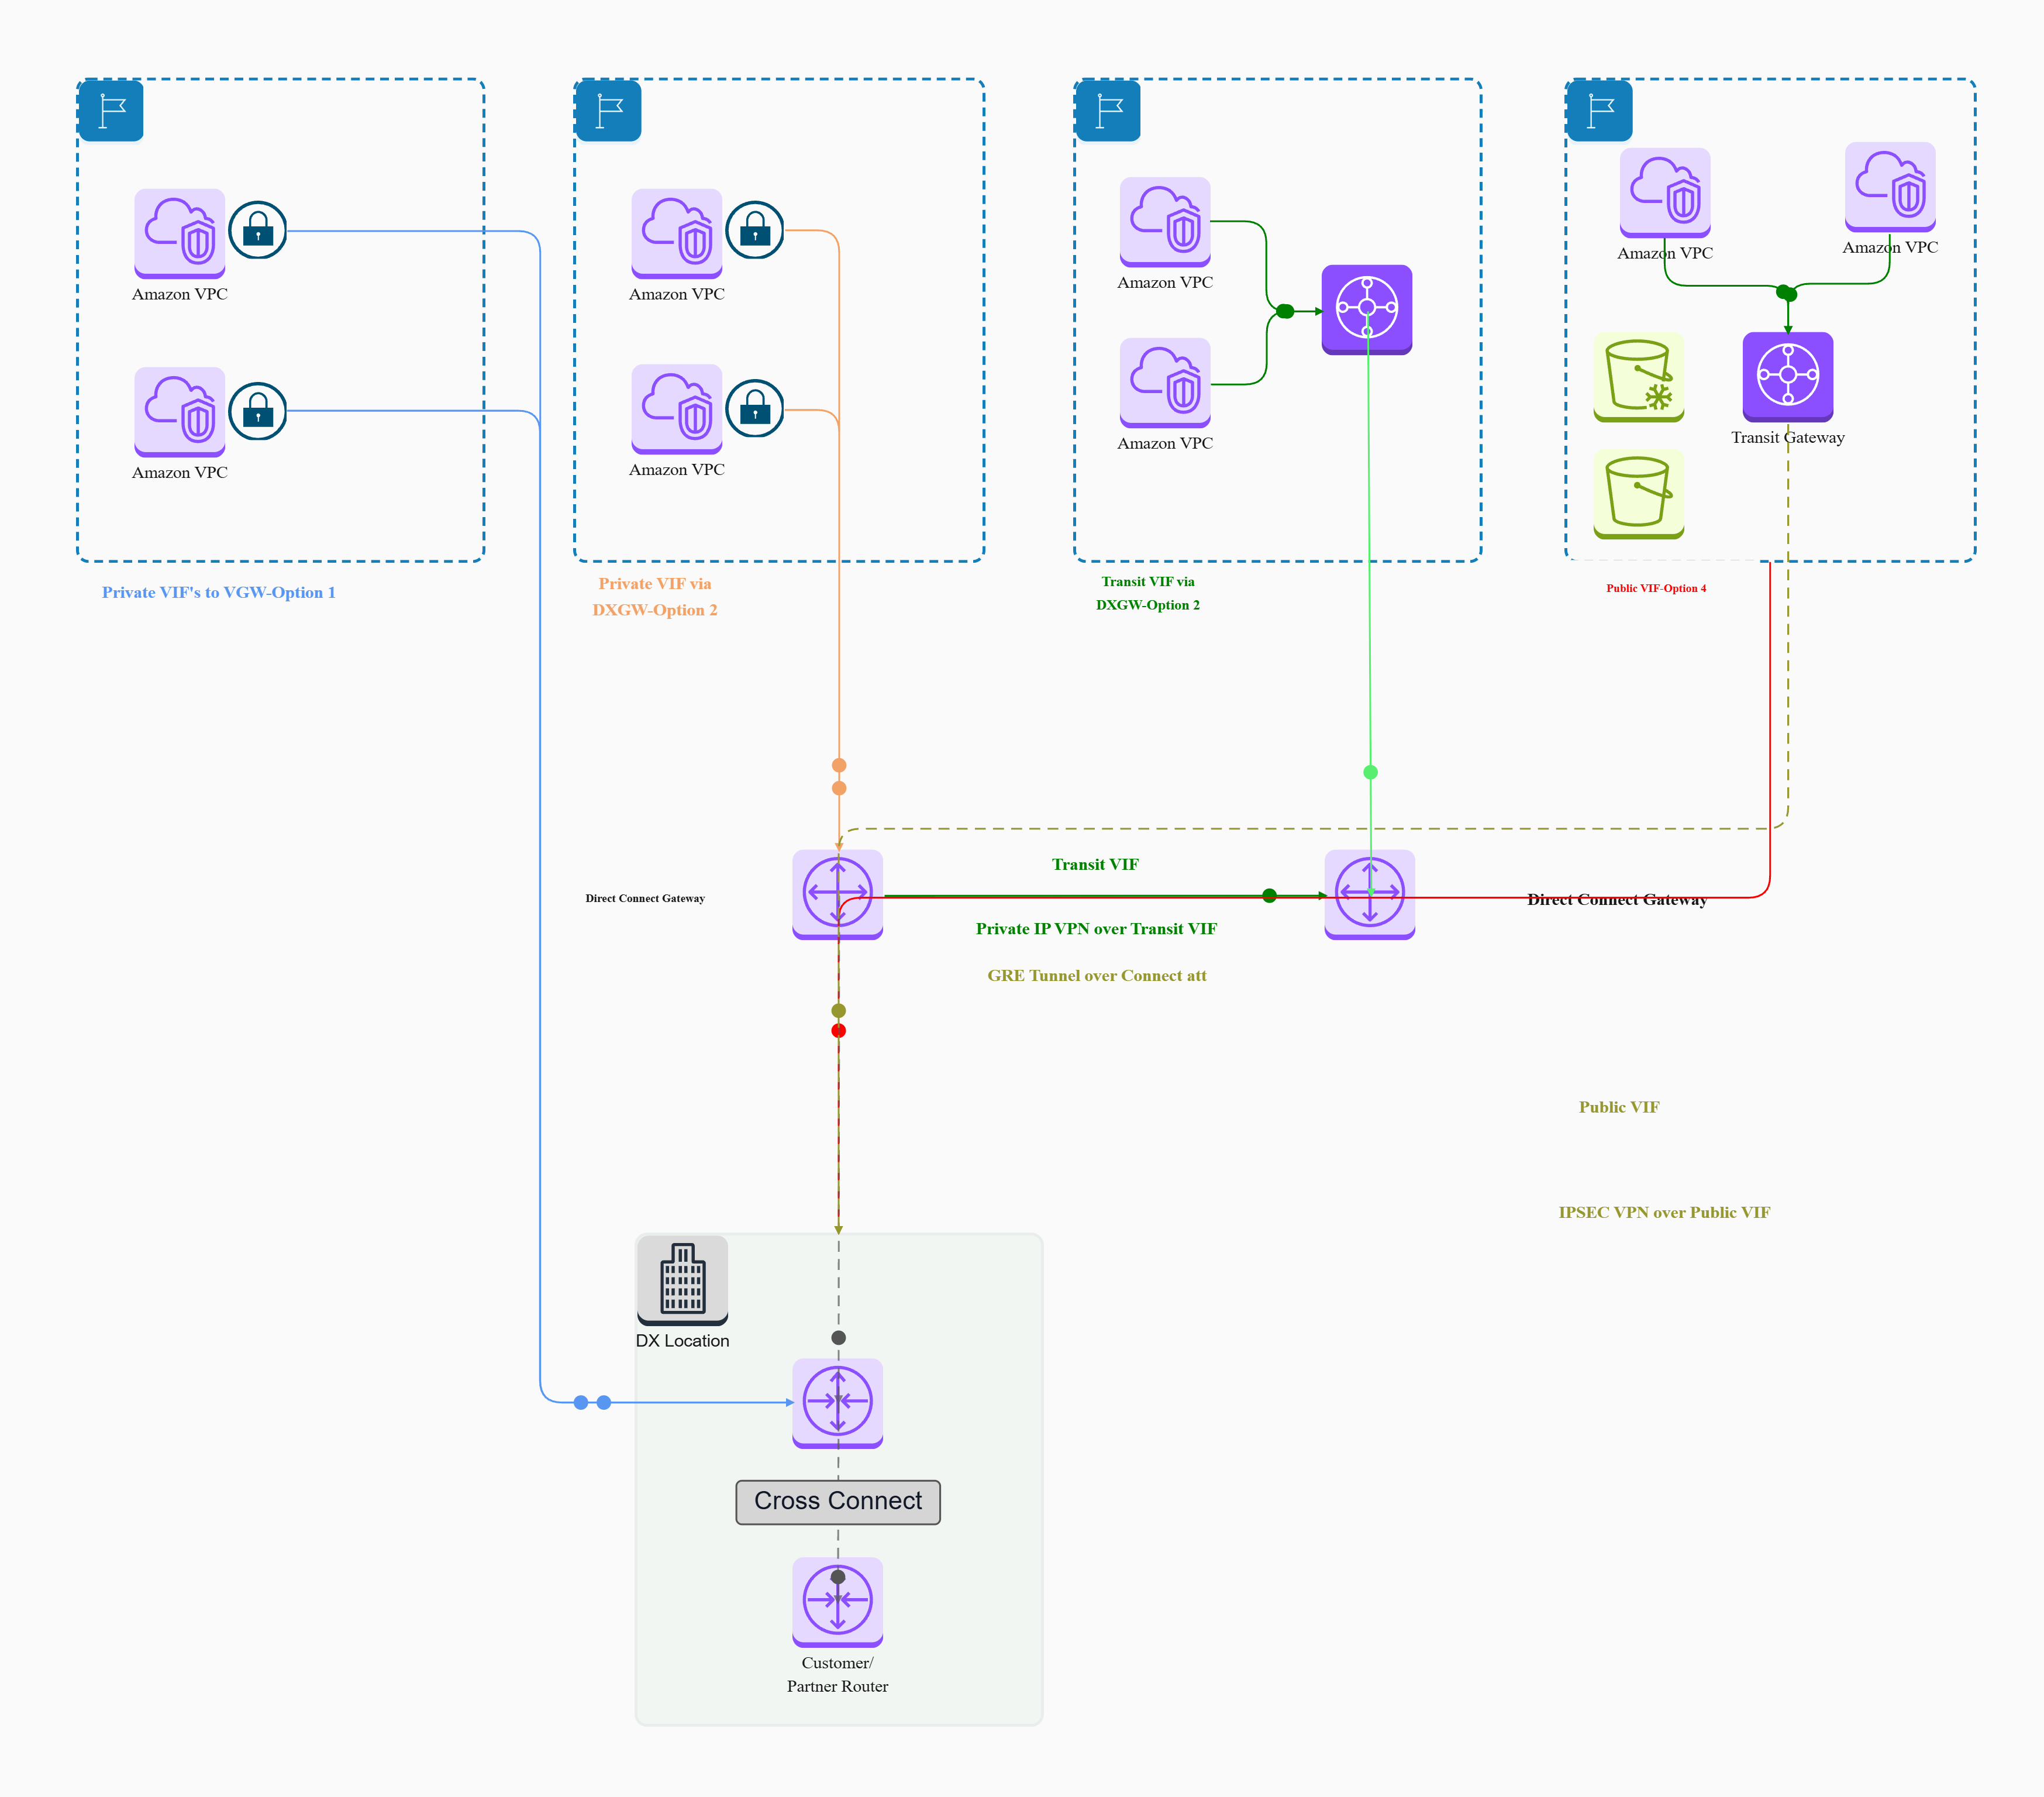Click 'IPSEC VPN over Public VIF' label
This screenshot has height=1797, width=2044.
(1664, 1212)
